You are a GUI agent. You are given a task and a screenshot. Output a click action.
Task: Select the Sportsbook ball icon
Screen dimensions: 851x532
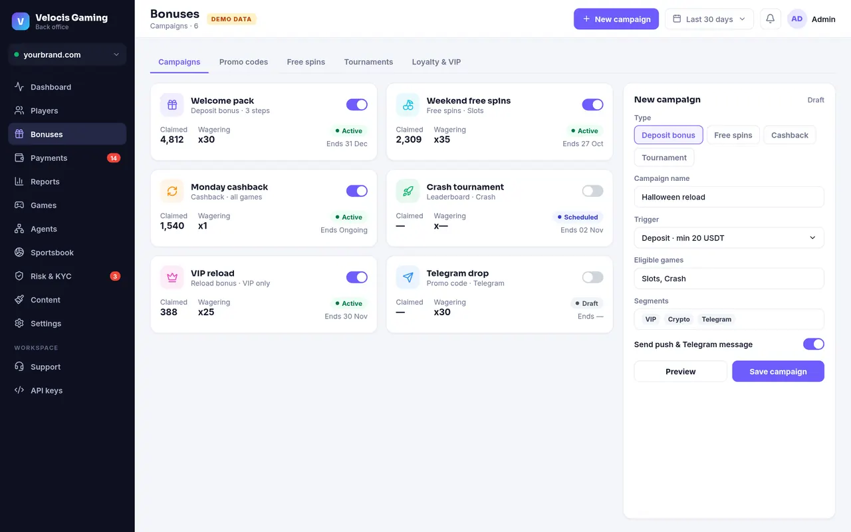tap(19, 253)
